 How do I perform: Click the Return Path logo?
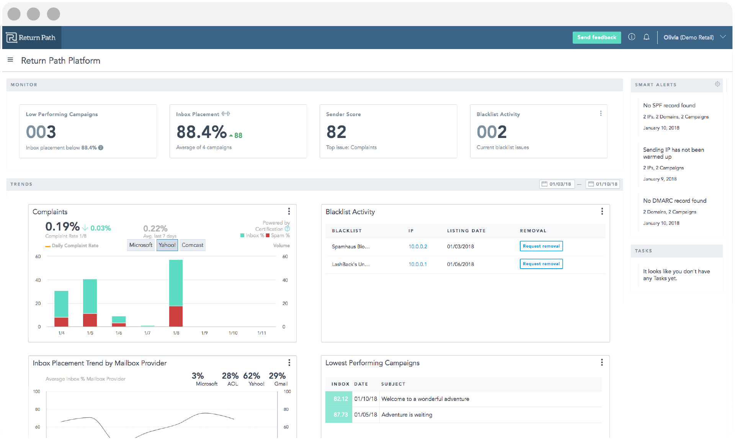31,38
